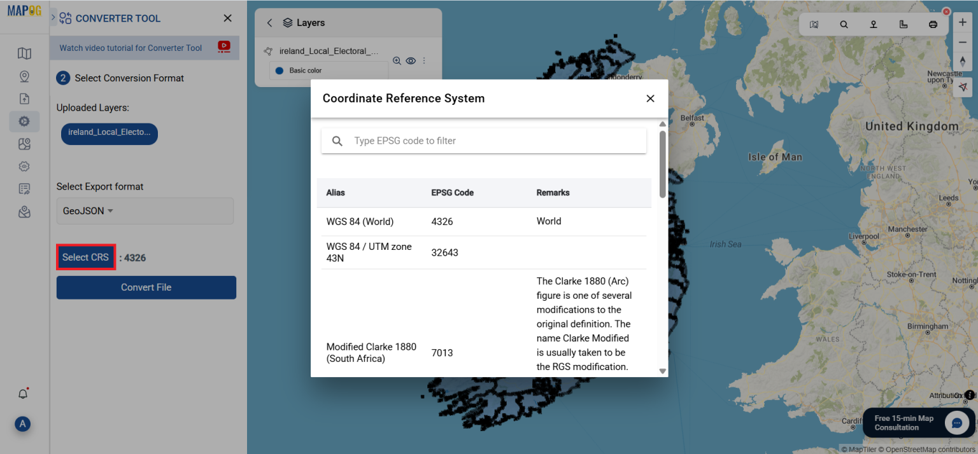This screenshot has height=454, width=978.
Task: Select the ireland_Local_Electo uploaded layer chip
Action: tap(109, 134)
